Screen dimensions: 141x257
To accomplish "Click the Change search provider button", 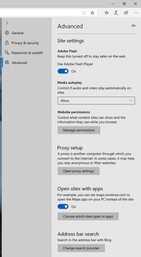I will (x=81, y=248).
